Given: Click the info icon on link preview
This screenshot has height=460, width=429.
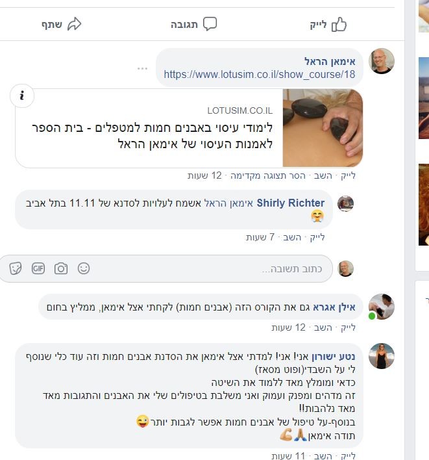Looking at the screenshot, I should point(22,96).
